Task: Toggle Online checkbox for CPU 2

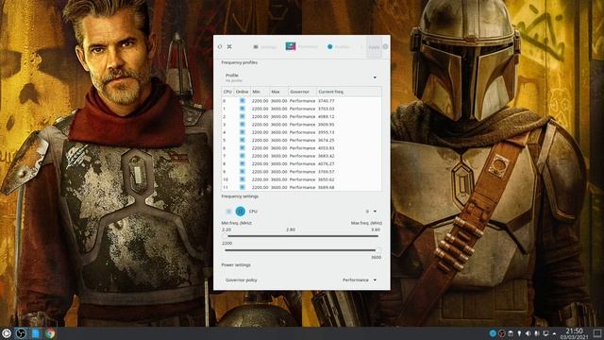Action: pos(243,116)
